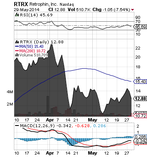Click the Nasdaq exchange label
The image size is (147, 157).
(x=67, y=4)
